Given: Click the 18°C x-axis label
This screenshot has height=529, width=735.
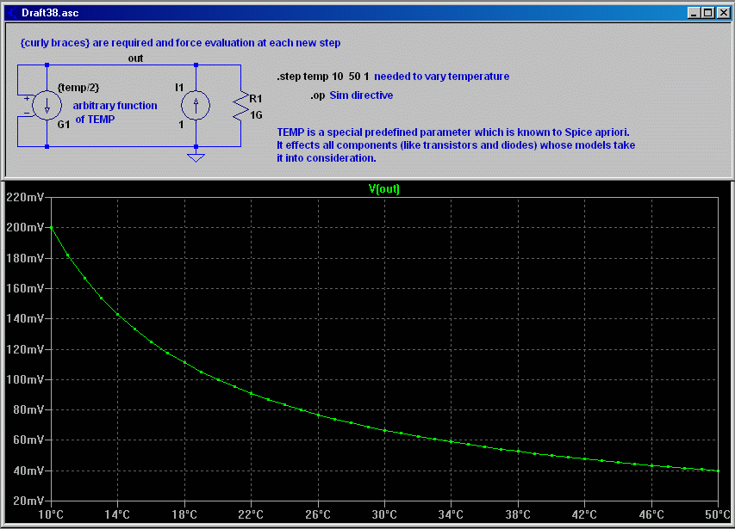Looking at the screenshot, I should click(x=184, y=515).
